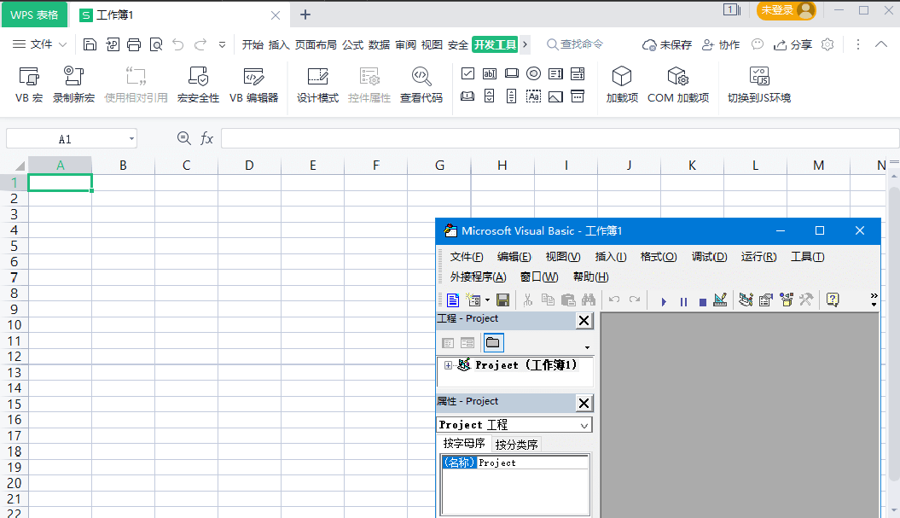Click the fx insert function icon
Image resolution: width=900 pixels, height=518 pixels.
(x=206, y=138)
